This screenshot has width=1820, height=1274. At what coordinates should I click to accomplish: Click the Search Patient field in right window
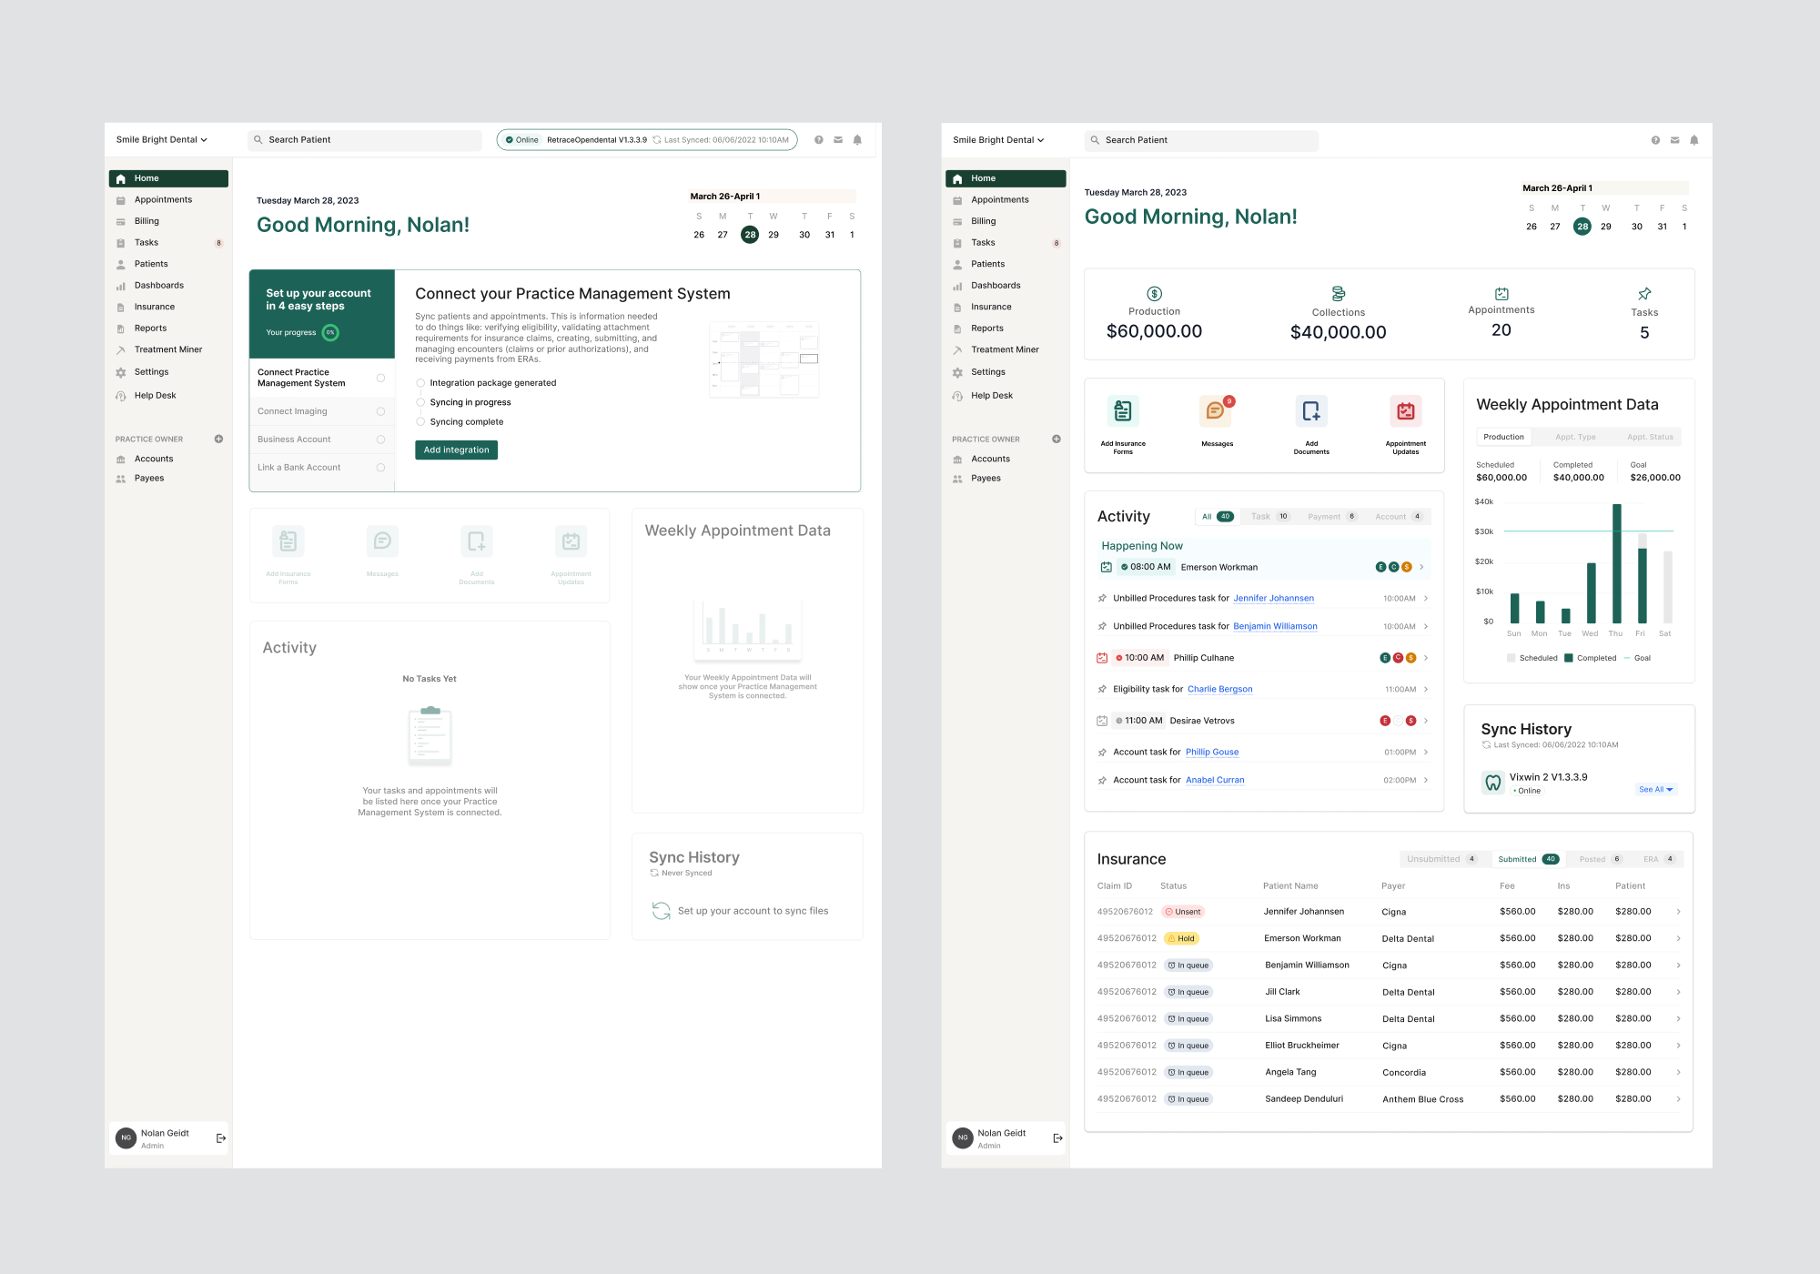pyautogui.click(x=1201, y=140)
